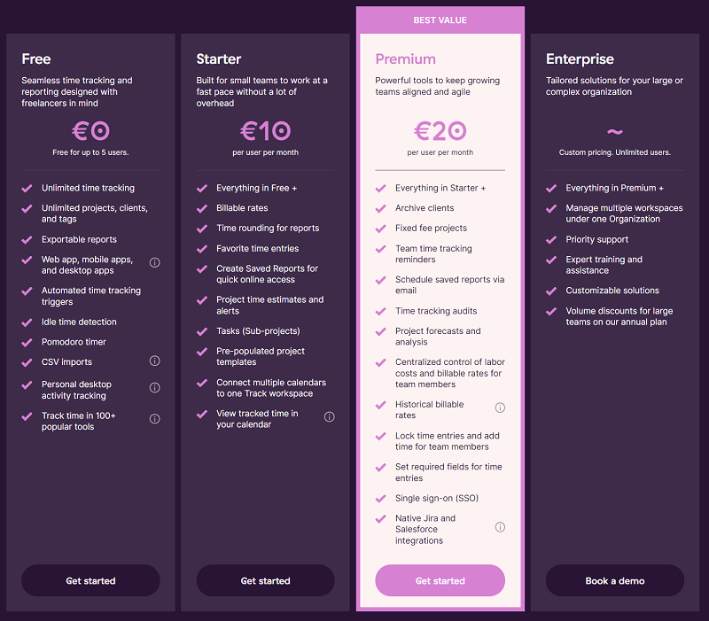
Task: Click Get started on the Premium plan
Action: (x=440, y=580)
